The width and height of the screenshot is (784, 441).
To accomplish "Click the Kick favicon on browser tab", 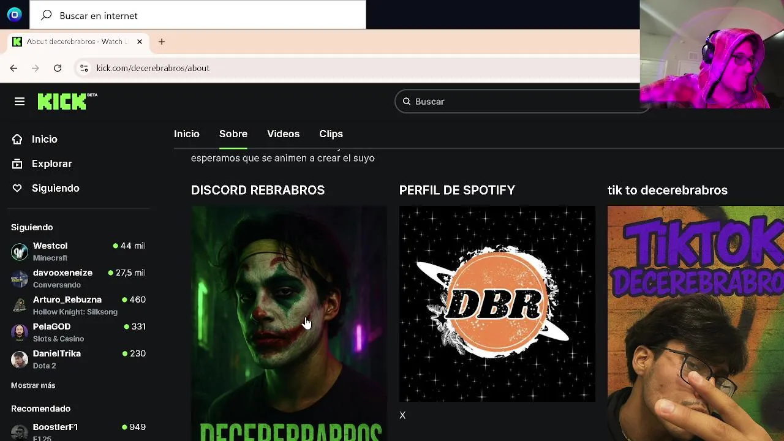I will (x=17, y=42).
